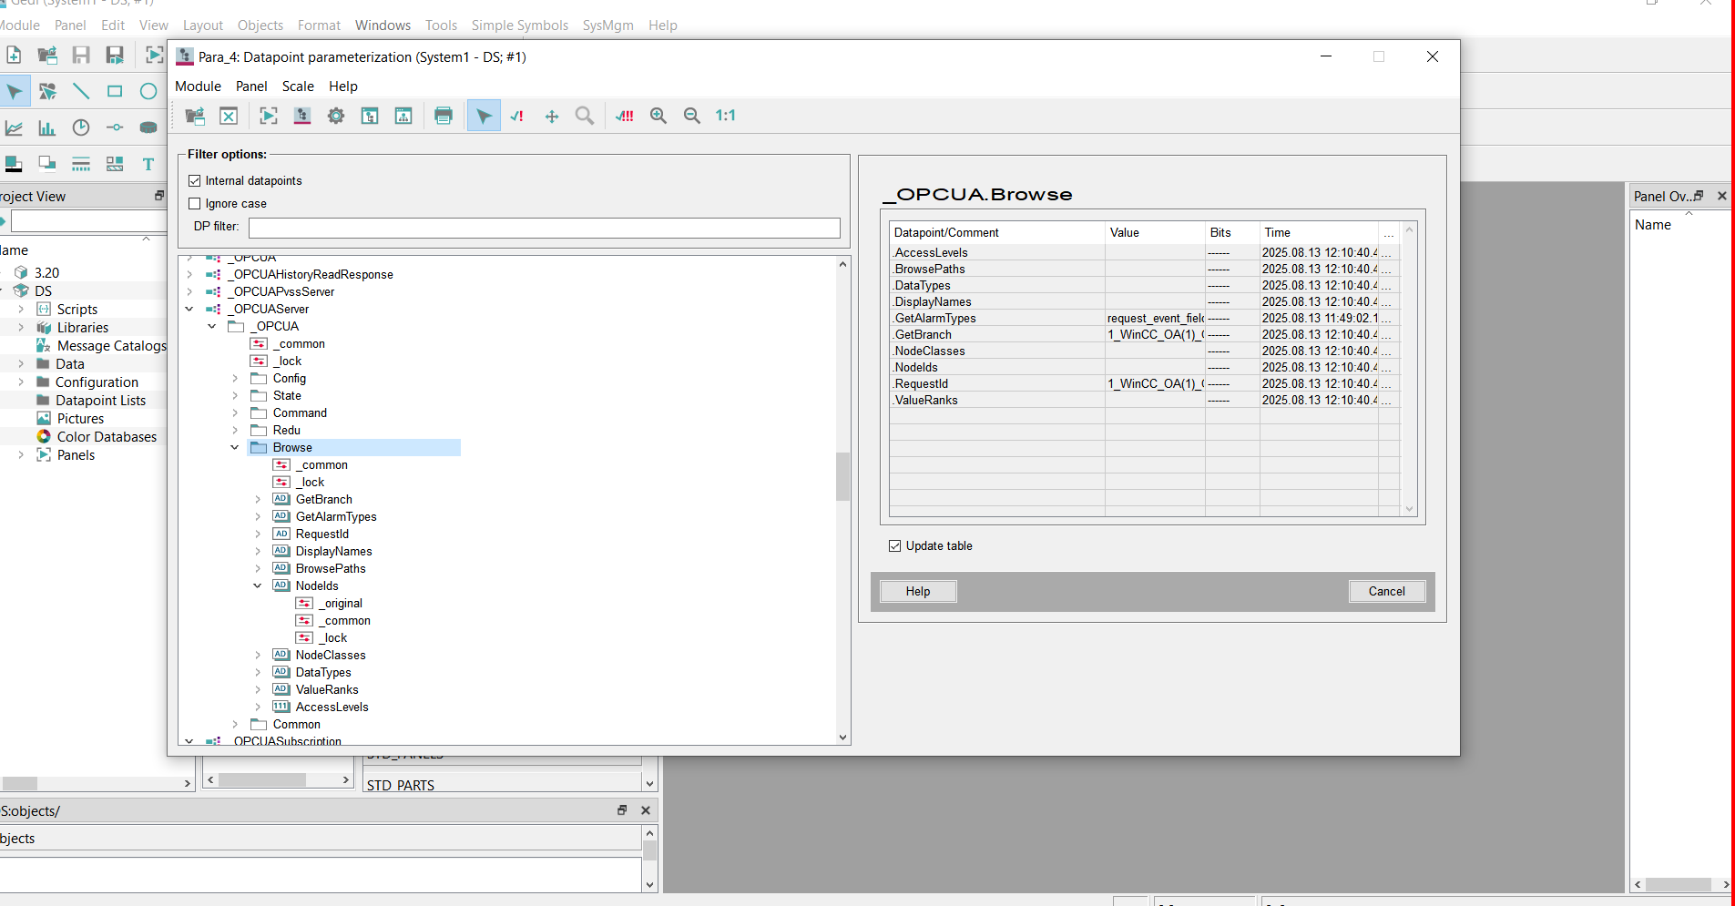Click the Help button below the table
This screenshot has width=1735, height=906.
click(x=918, y=592)
